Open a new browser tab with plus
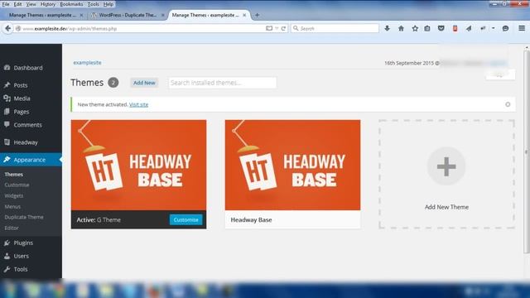The image size is (530, 298). 258,15
